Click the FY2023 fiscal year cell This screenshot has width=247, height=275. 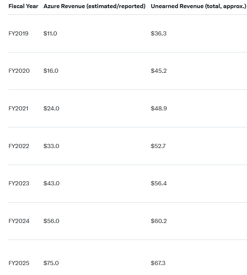tap(19, 183)
